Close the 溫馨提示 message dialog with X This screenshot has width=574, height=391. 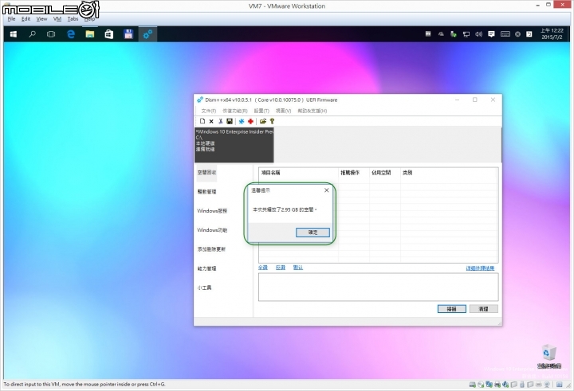pos(327,190)
